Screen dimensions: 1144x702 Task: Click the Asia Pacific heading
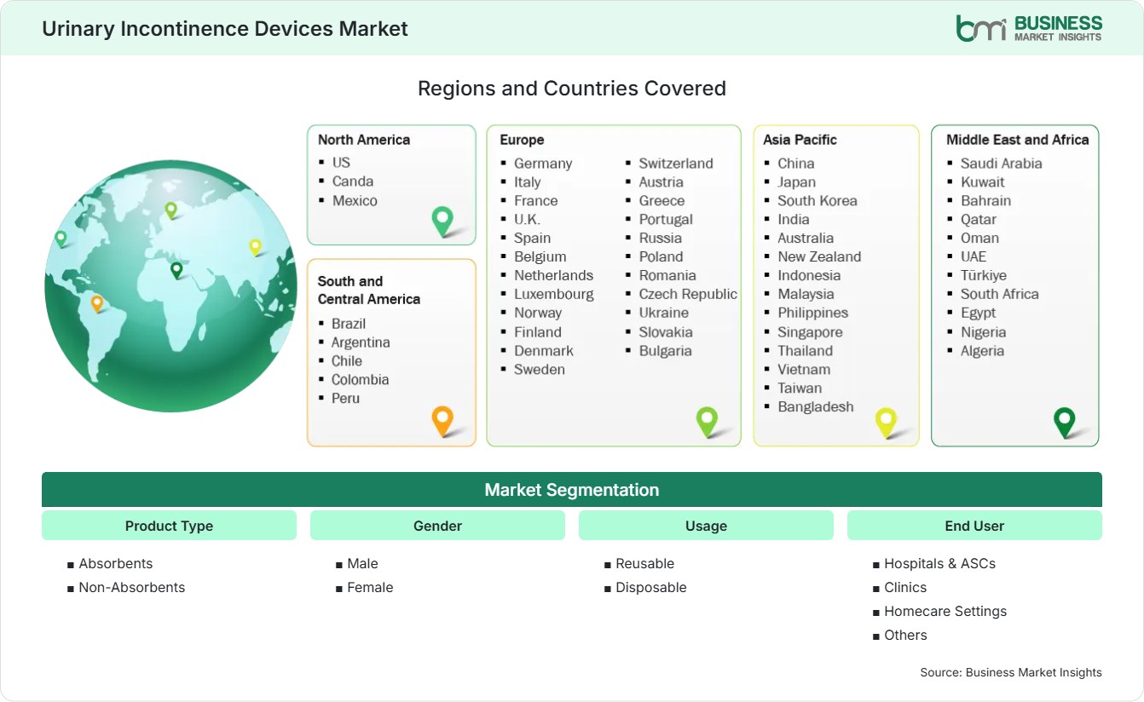pos(800,140)
